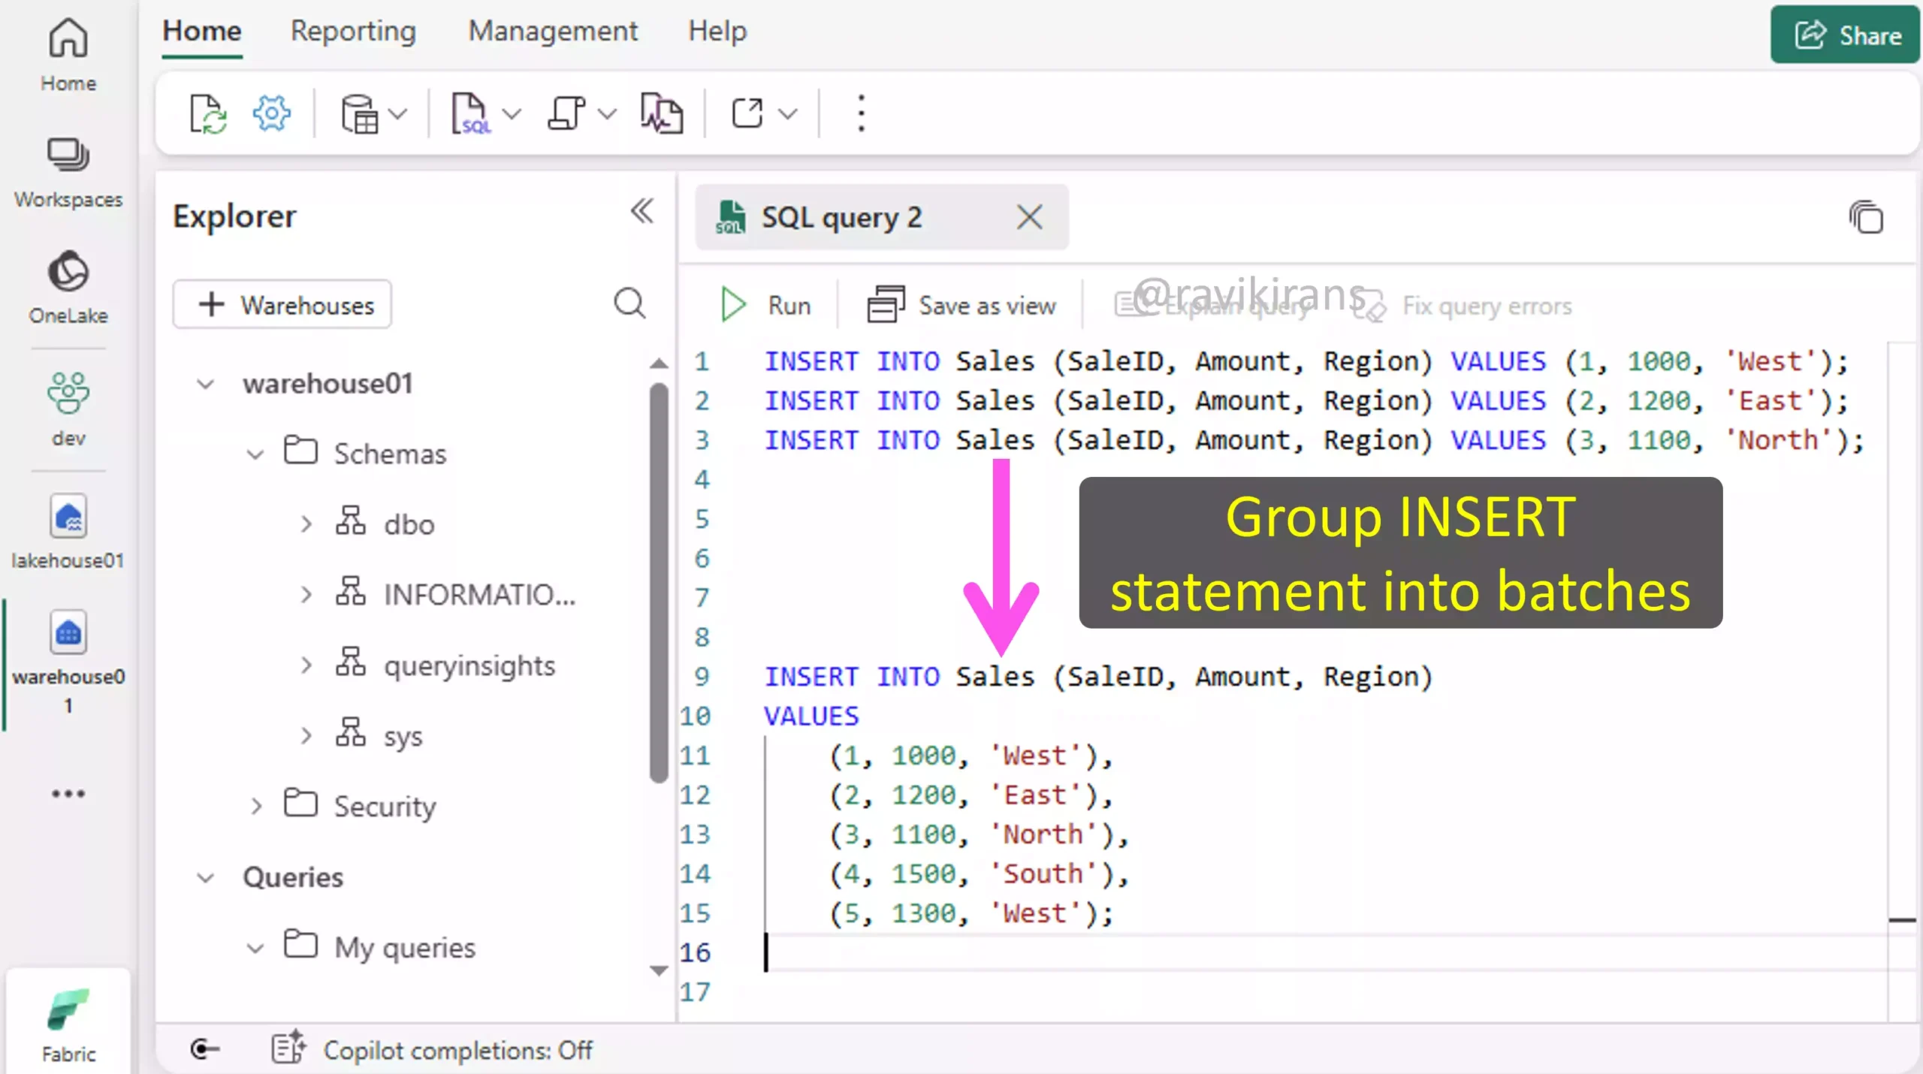Select the Security folder label

[385, 806]
